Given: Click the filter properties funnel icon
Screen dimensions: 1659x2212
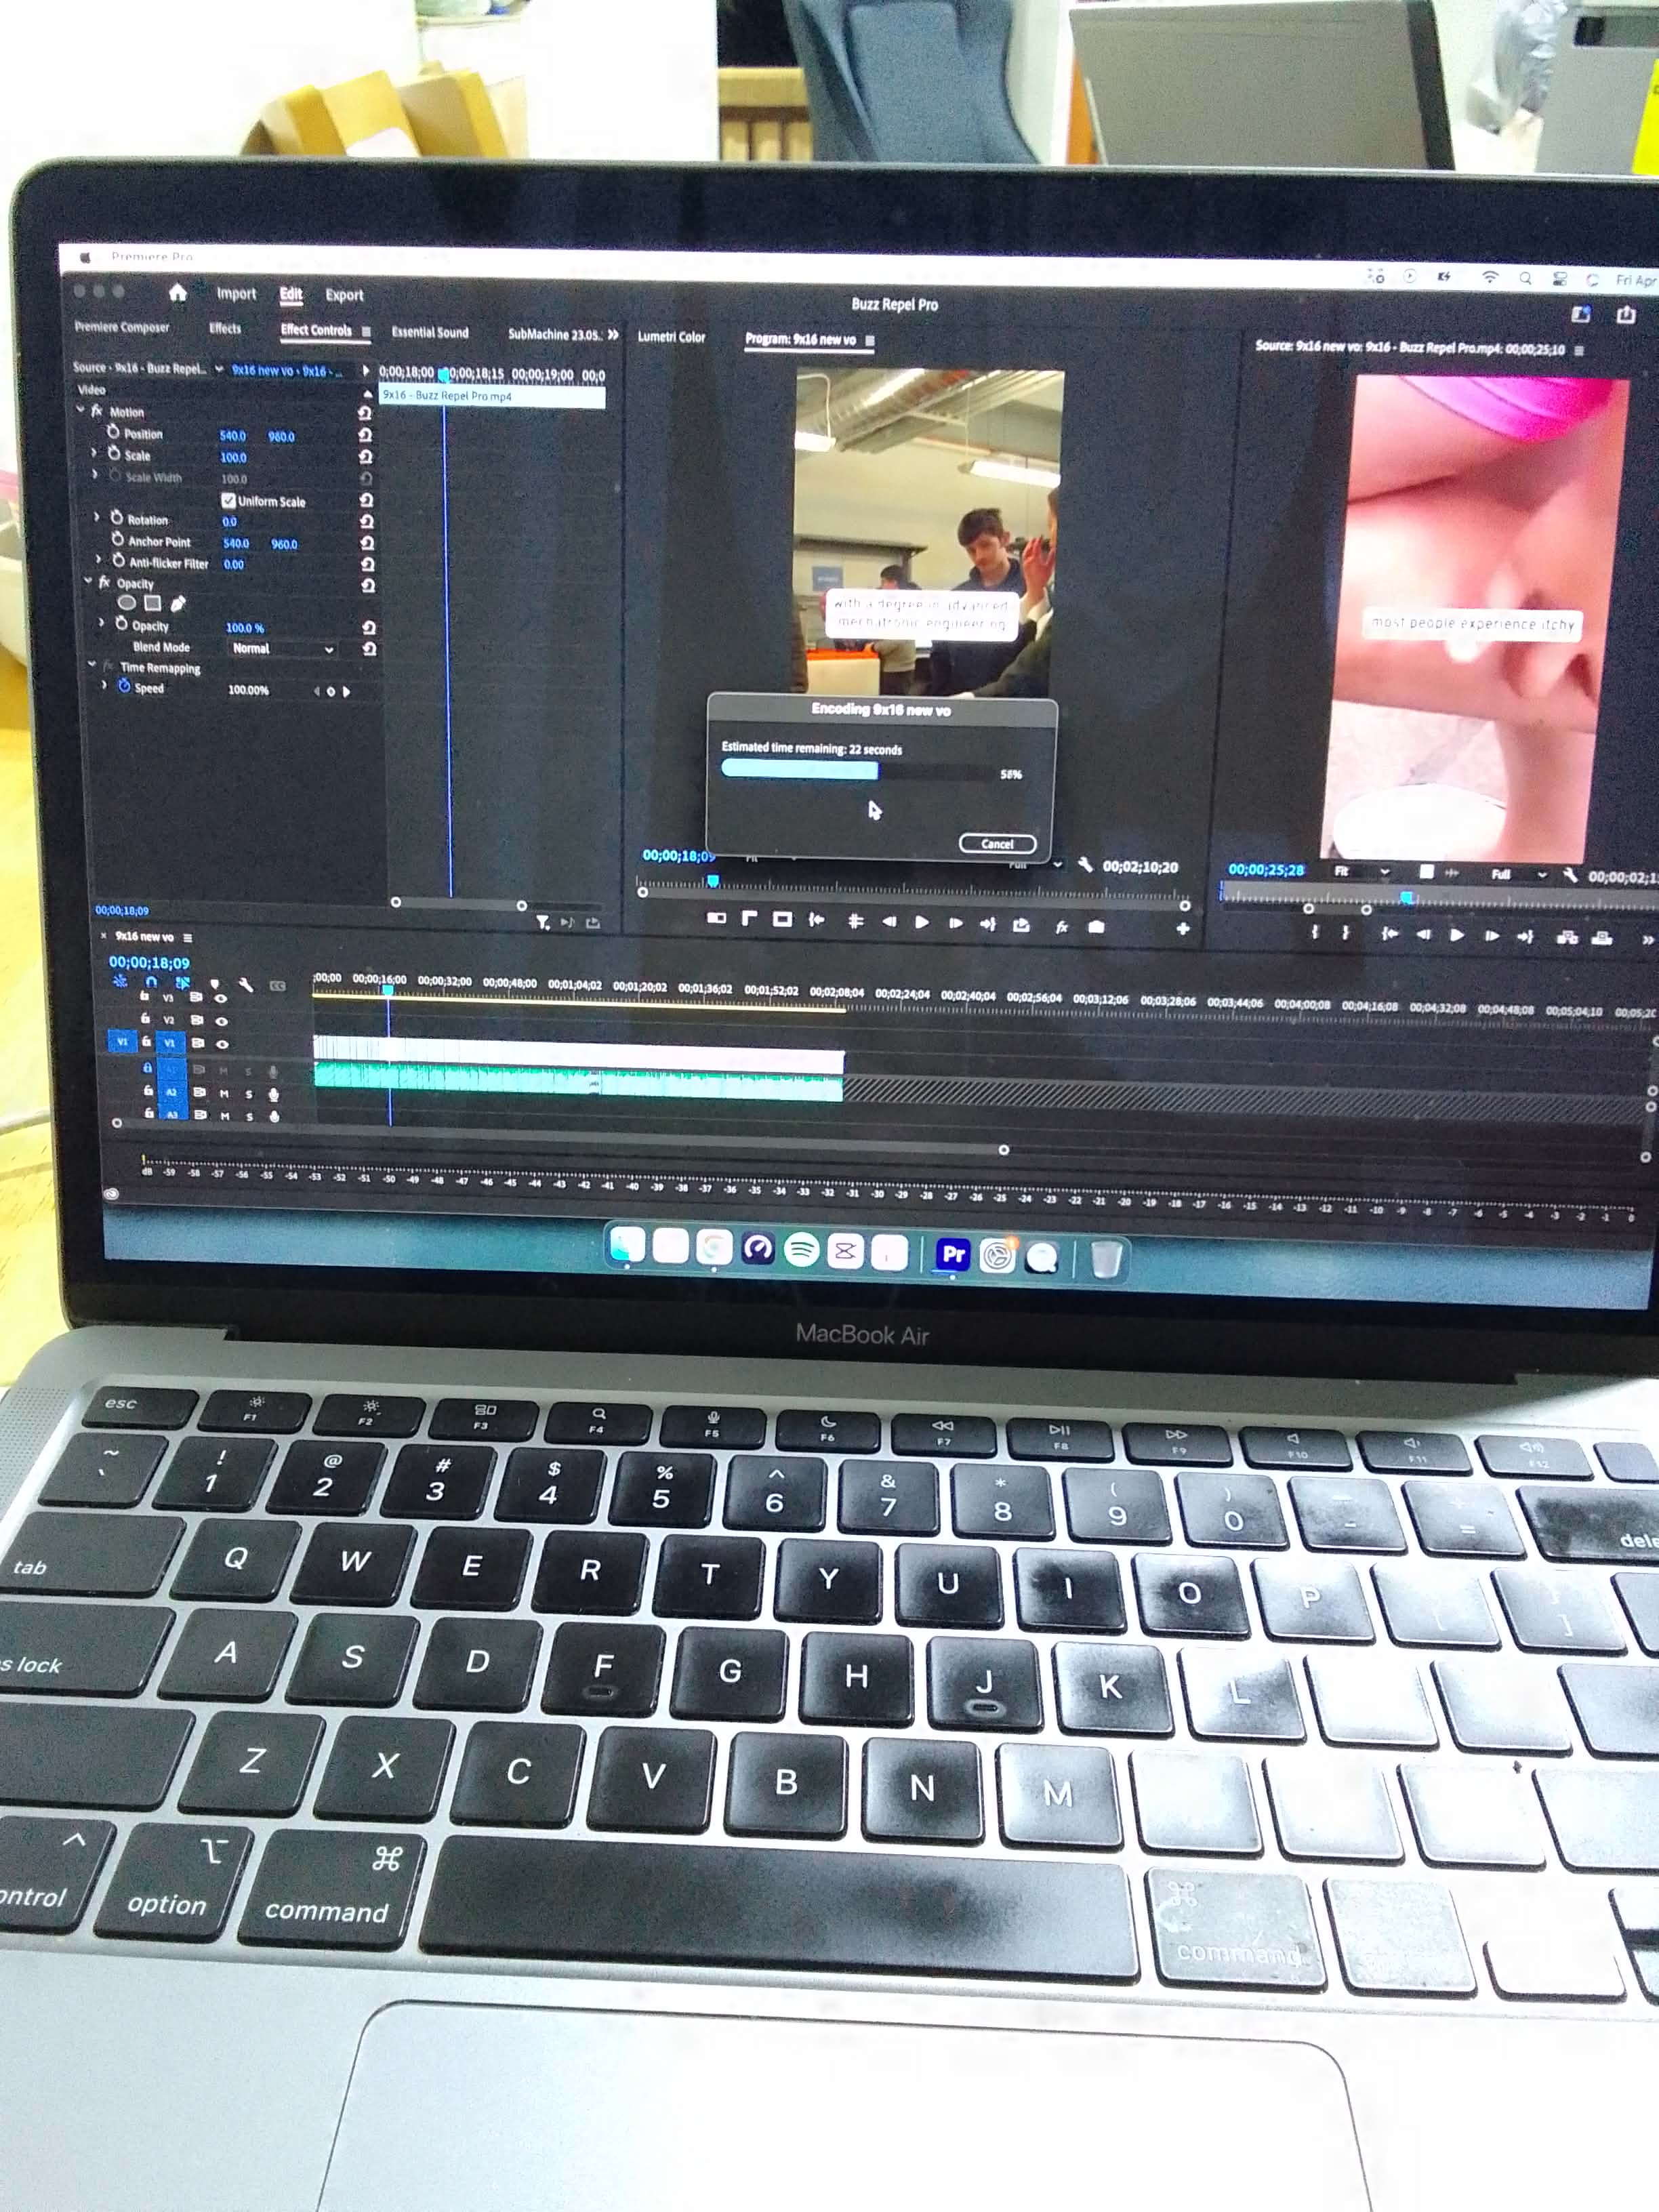Looking at the screenshot, I should pos(542,922).
